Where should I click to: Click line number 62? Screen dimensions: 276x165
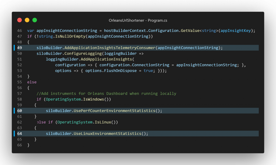[x=19, y=122]
